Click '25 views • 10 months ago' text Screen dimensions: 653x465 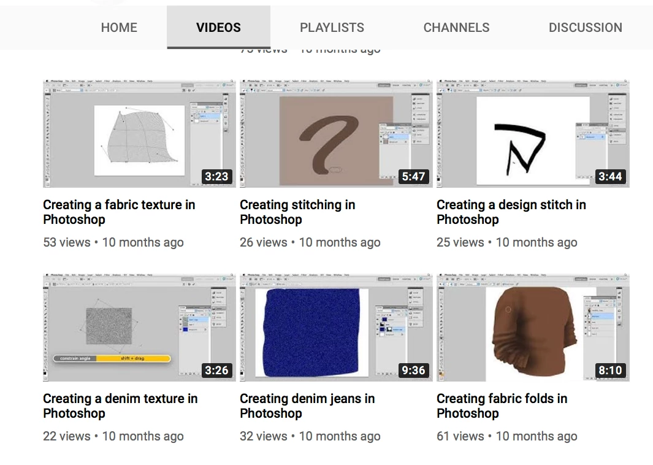click(507, 242)
